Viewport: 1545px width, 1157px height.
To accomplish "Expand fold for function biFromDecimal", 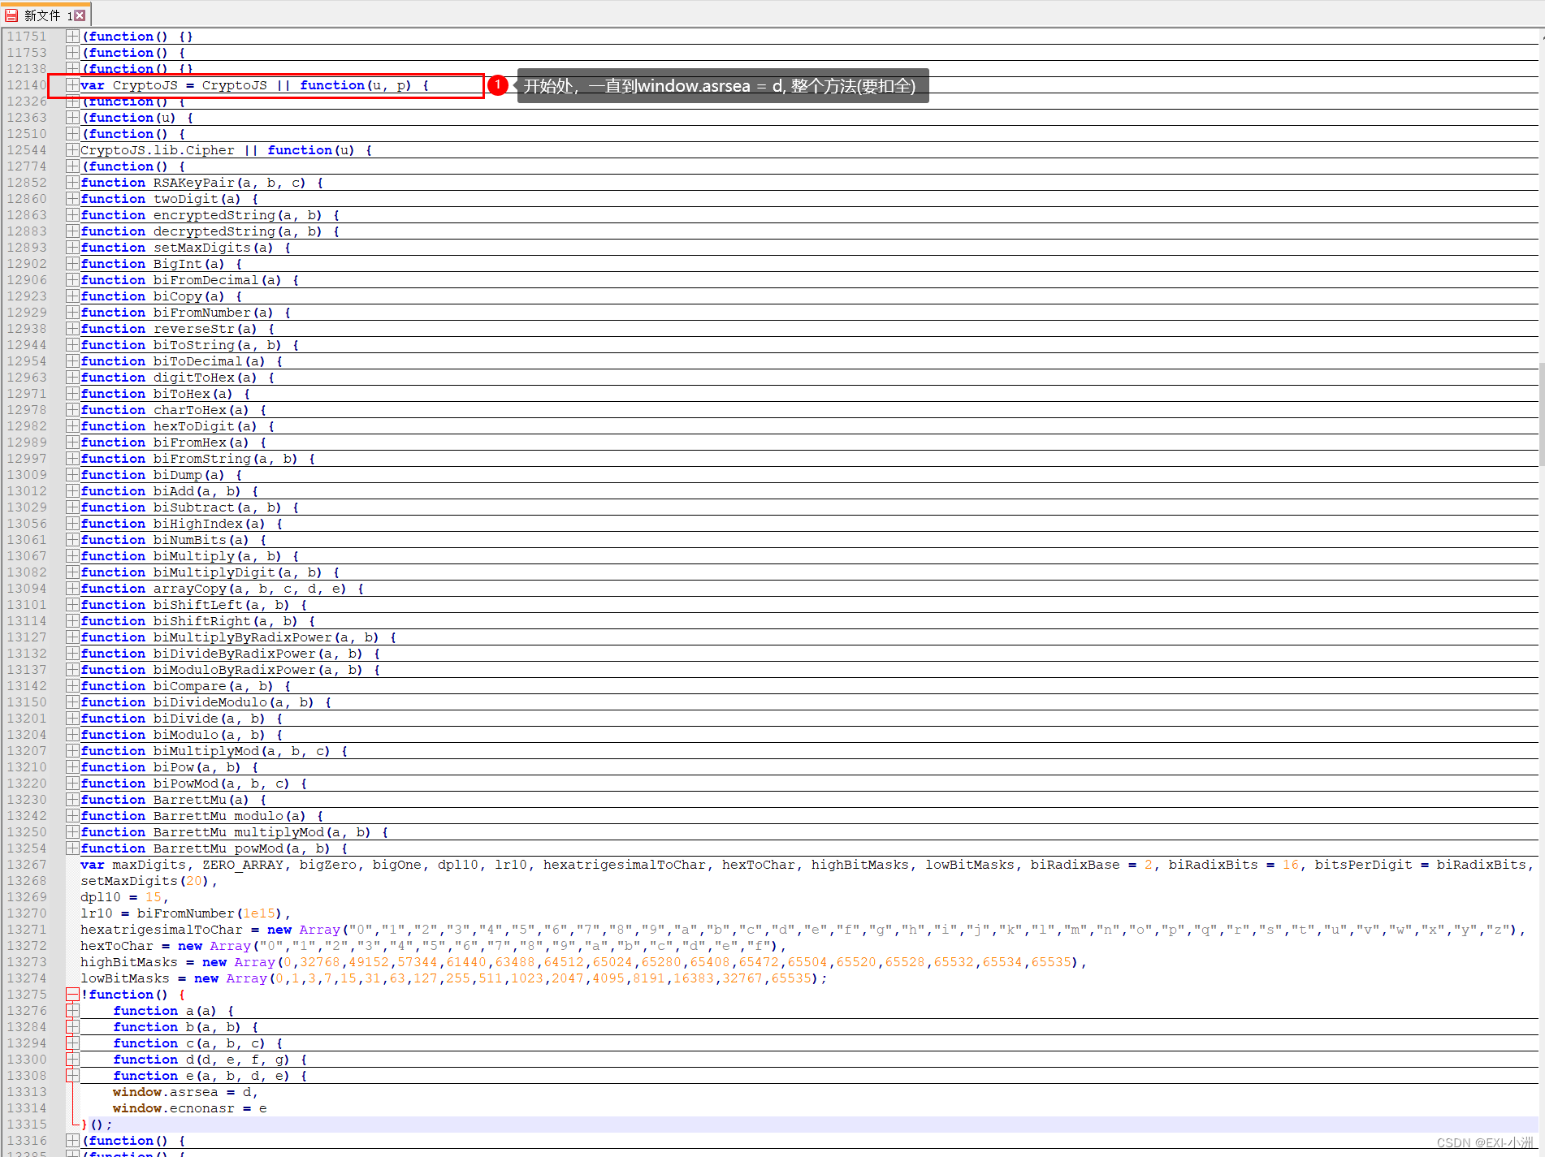I will tap(72, 280).
